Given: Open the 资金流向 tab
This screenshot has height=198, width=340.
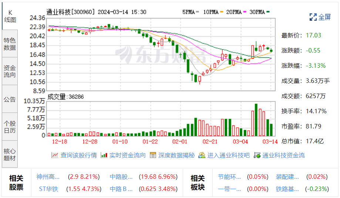Looking at the screenshot, I should [10, 71].
